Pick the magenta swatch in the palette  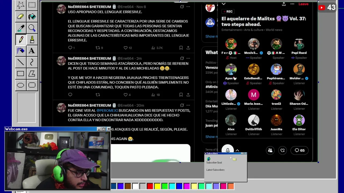(x=187, y=186)
